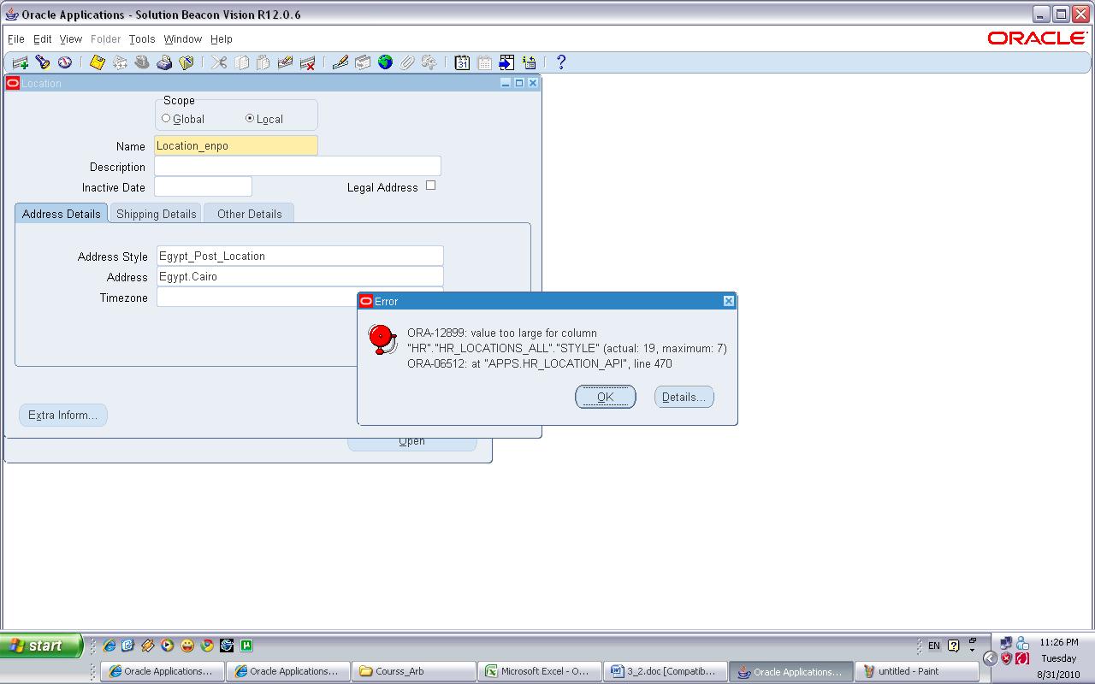Click the Translations globe toolbar icon
The height and width of the screenshot is (684, 1095).
tap(385, 62)
